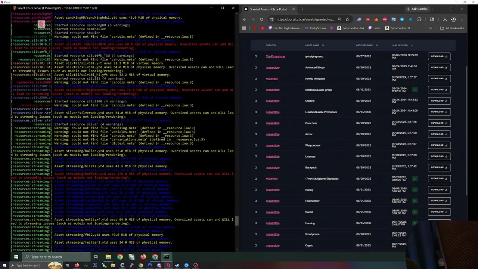Expand the hidden bookmarks overflow chevron
This screenshot has width=478, height=269.
[x=430, y=28]
